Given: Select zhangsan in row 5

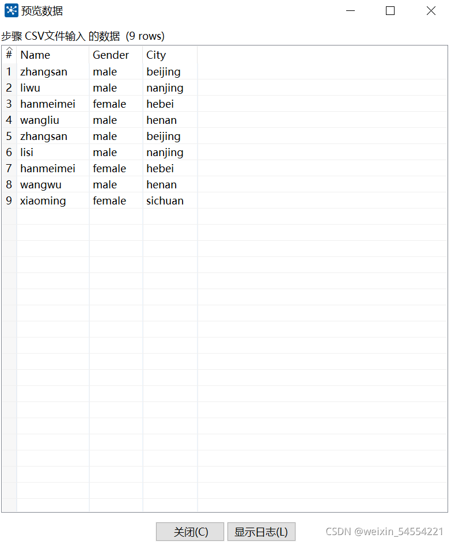Looking at the screenshot, I should tap(53, 136).
